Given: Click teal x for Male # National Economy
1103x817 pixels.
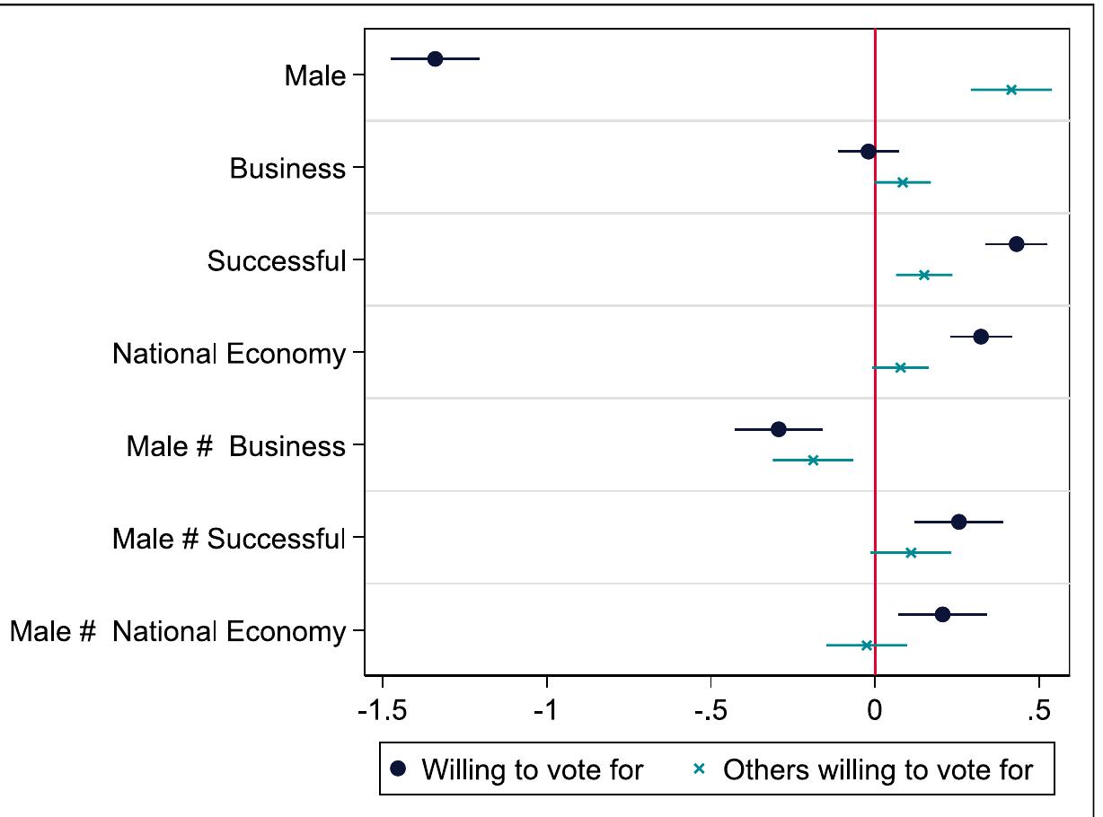Looking at the screenshot, I should (867, 645).
